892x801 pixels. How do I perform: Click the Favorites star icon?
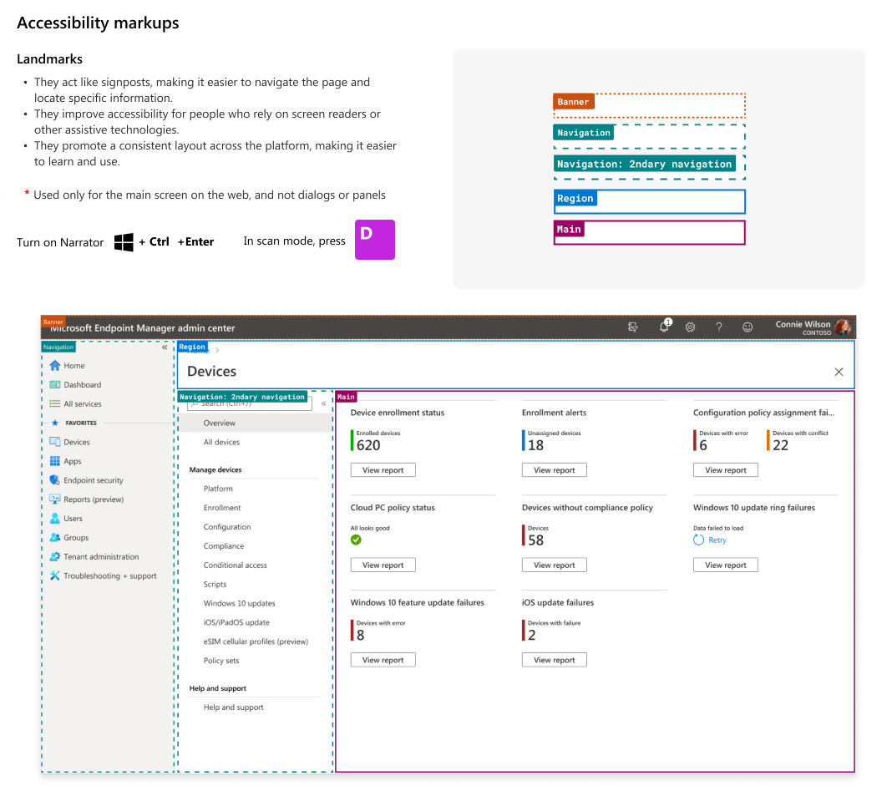[x=54, y=423]
